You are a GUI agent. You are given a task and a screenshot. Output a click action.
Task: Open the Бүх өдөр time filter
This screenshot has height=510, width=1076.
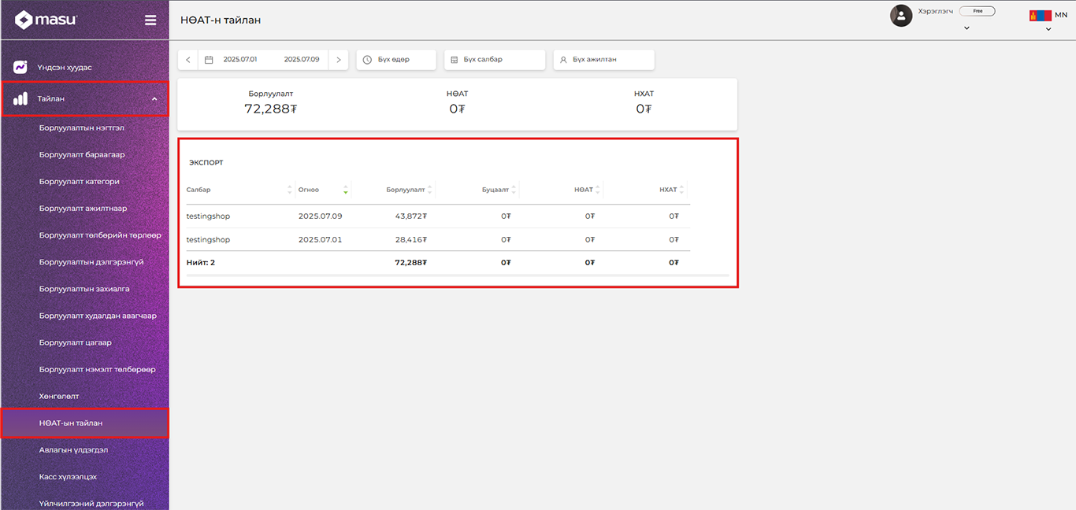coord(395,60)
